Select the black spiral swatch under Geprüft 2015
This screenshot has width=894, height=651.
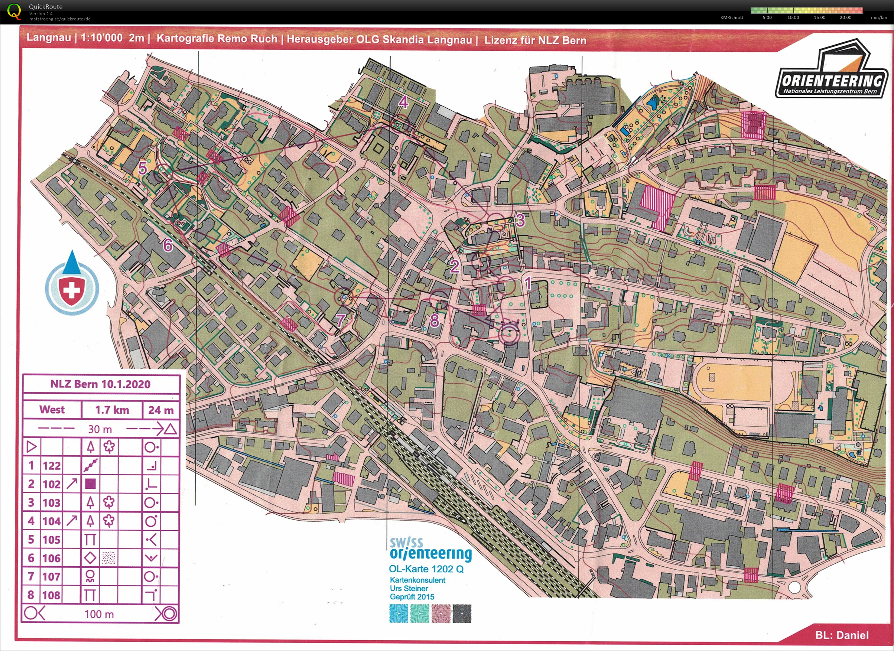point(462,613)
